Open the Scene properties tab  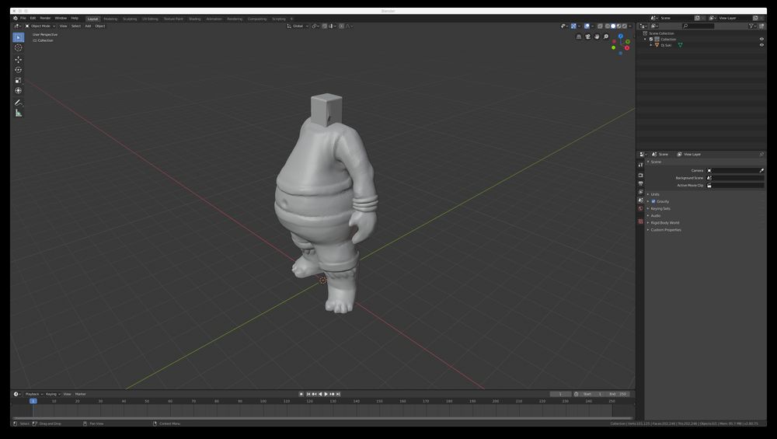[641, 200]
